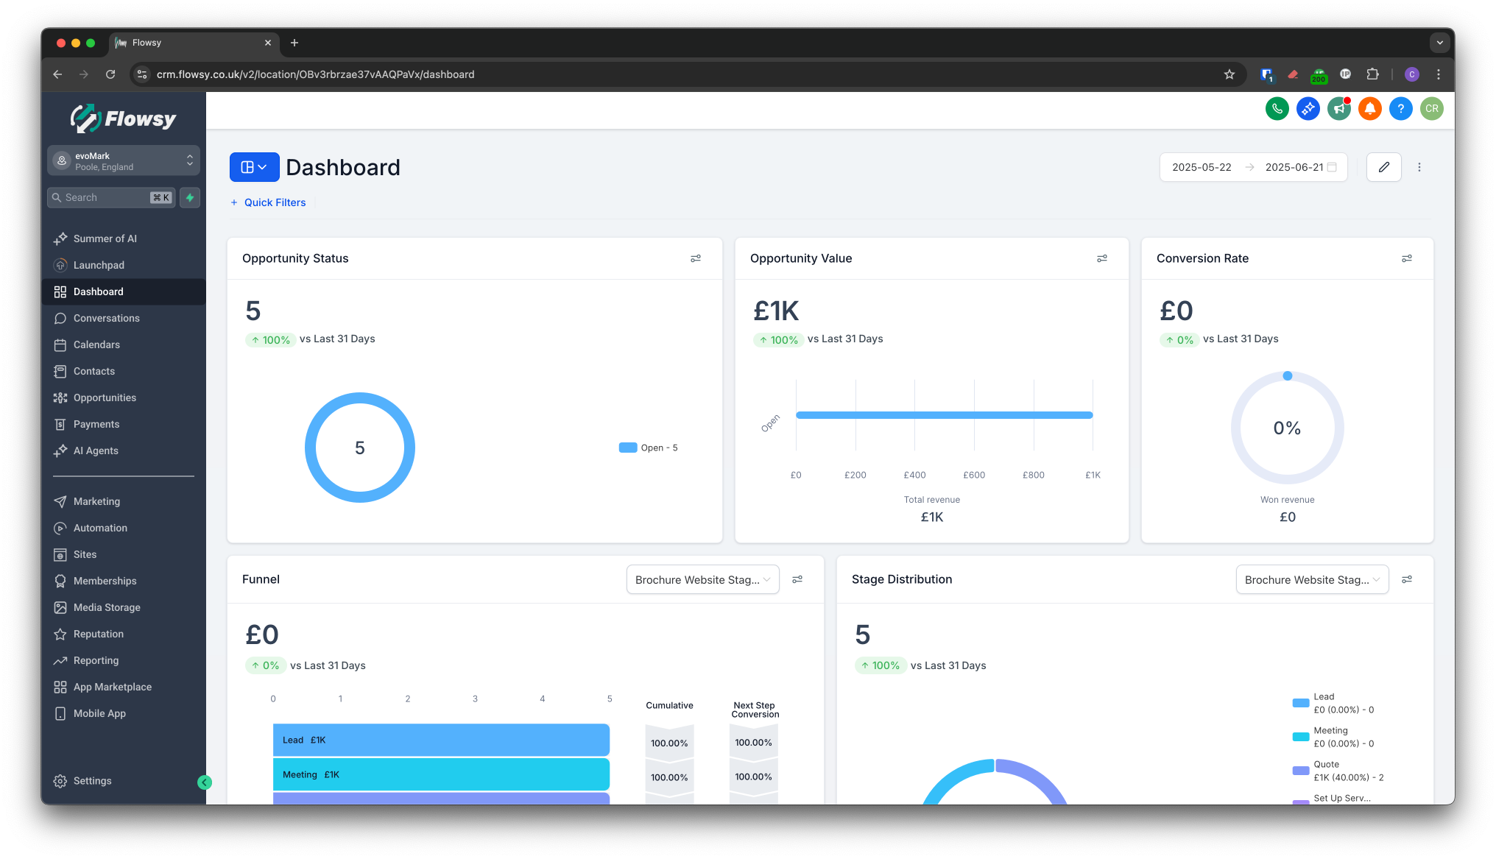Image resolution: width=1496 pixels, height=859 pixels.
Task: Open Mobile App in sidebar
Action: tap(124, 713)
